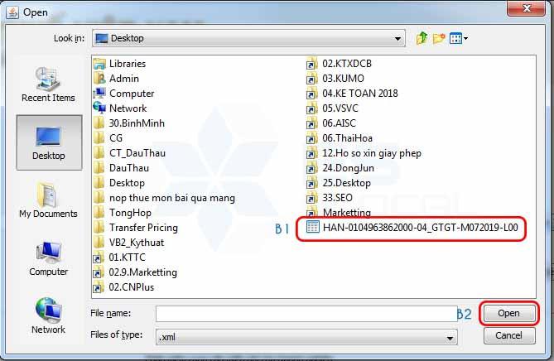This screenshot has width=554, height=361.
Task: Close the Open dialog window
Action: [x=526, y=8]
